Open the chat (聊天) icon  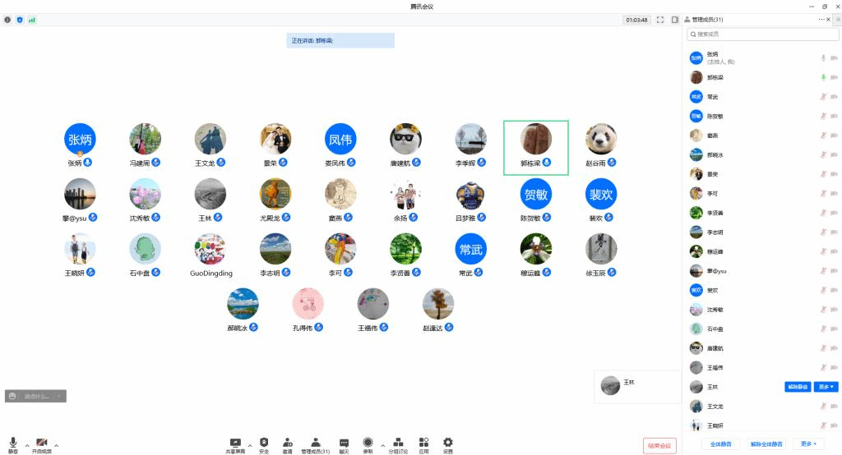pos(344,444)
